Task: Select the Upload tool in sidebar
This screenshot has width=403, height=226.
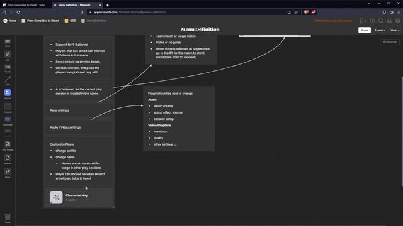Action: pos(8,159)
